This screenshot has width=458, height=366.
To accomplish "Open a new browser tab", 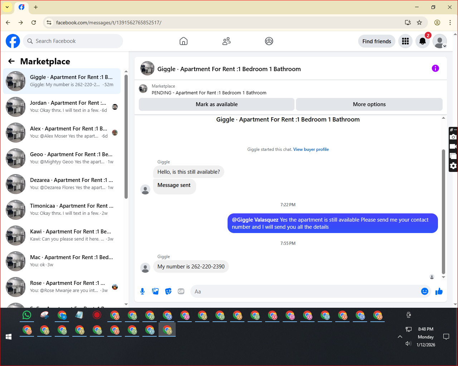I will click(36, 7).
